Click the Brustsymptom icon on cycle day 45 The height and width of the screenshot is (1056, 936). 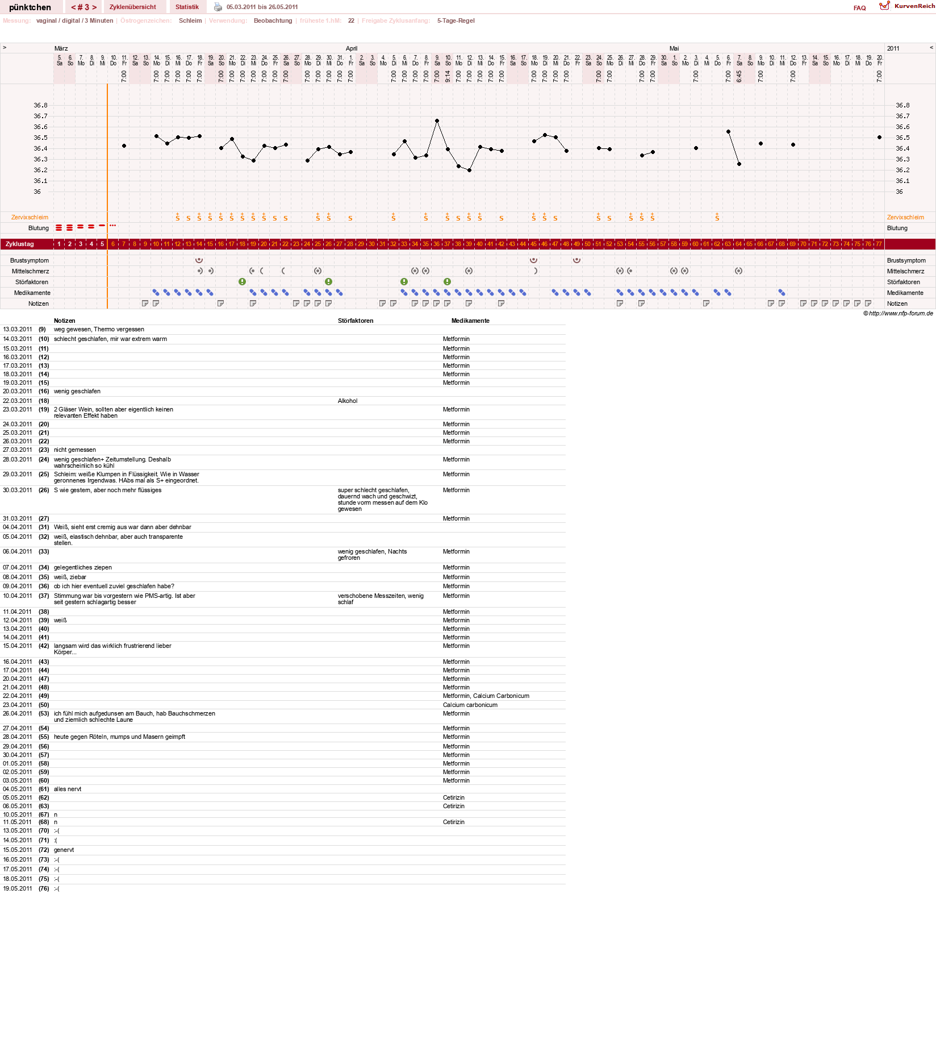tap(534, 260)
